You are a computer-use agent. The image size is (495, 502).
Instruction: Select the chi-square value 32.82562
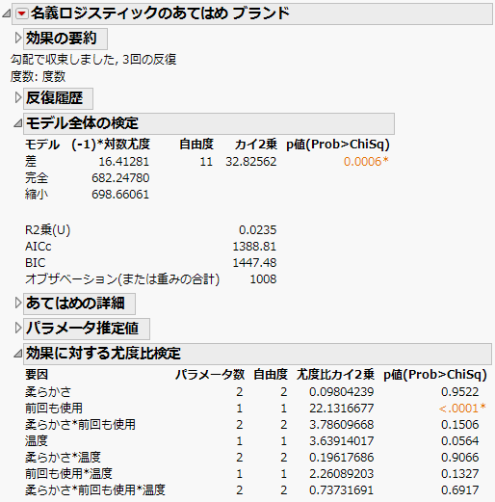(251, 162)
